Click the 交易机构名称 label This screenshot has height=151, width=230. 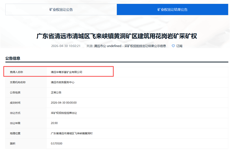point(18,82)
